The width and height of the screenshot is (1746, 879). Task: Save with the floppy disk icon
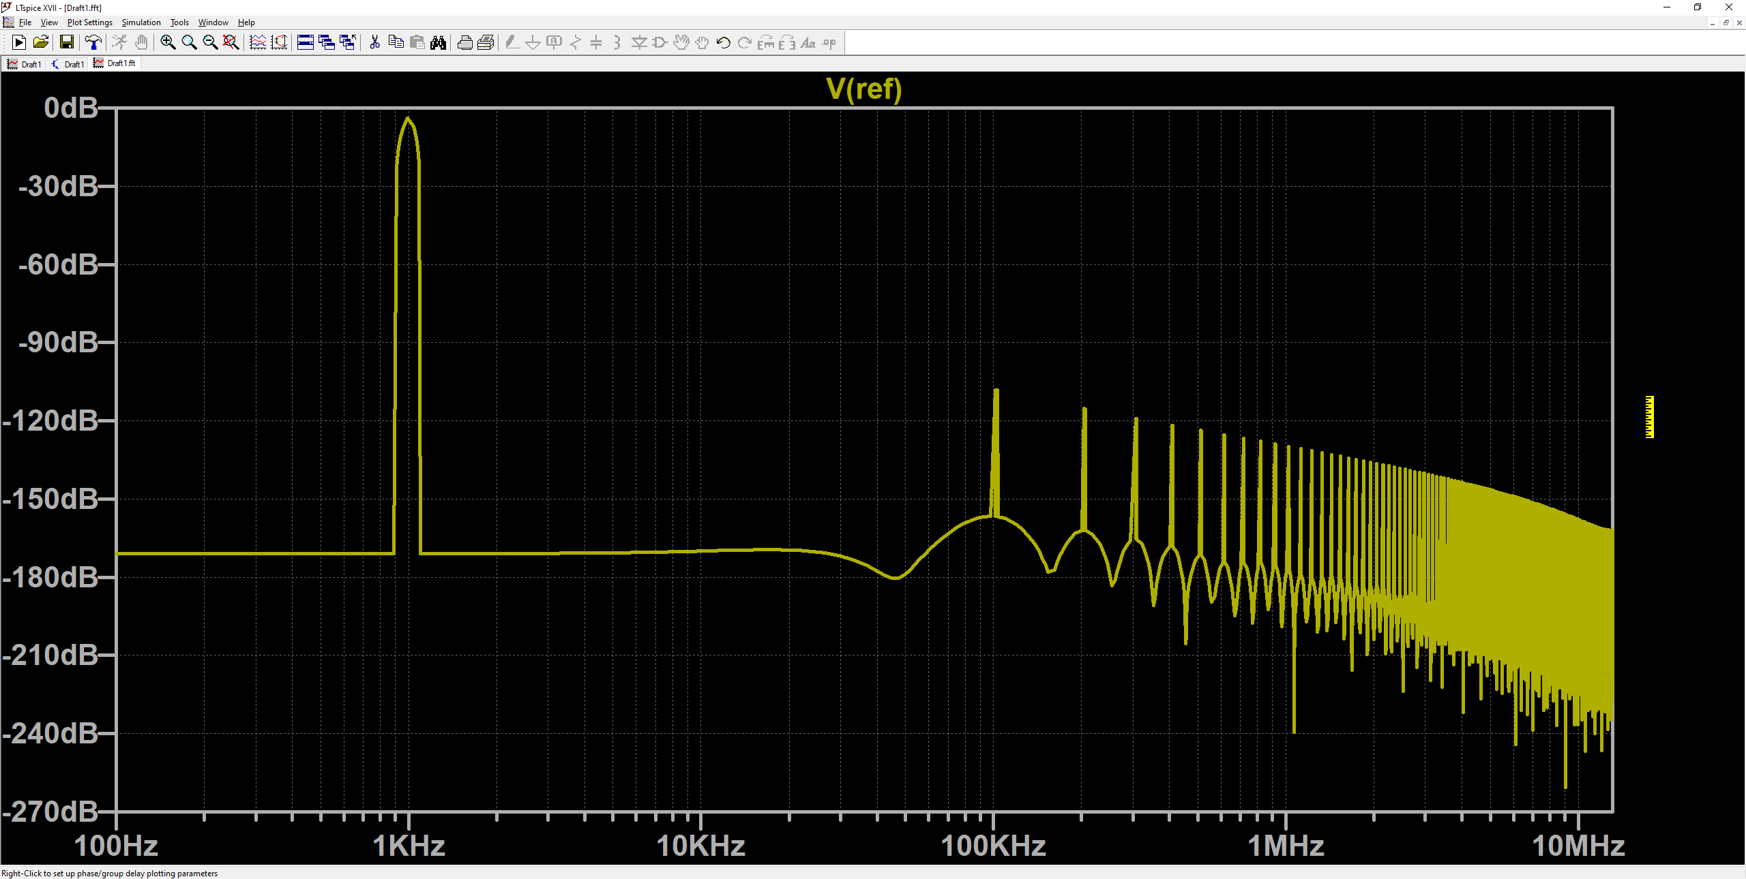pyautogui.click(x=67, y=43)
